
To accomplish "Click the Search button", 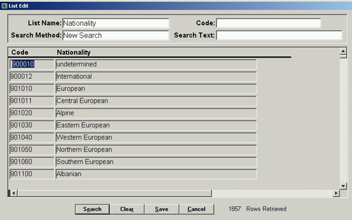I will pyautogui.click(x=92, y=209).
